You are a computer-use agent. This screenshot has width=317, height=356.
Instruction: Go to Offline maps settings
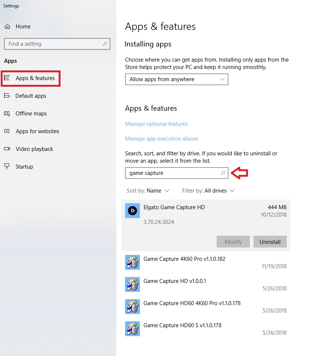(31, 114)
